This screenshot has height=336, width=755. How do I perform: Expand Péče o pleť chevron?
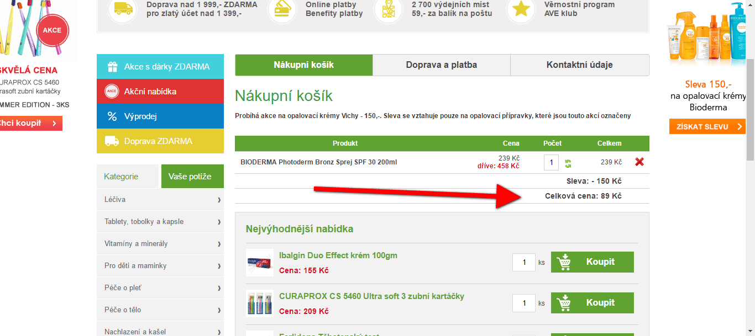click(x=219, y=288)
